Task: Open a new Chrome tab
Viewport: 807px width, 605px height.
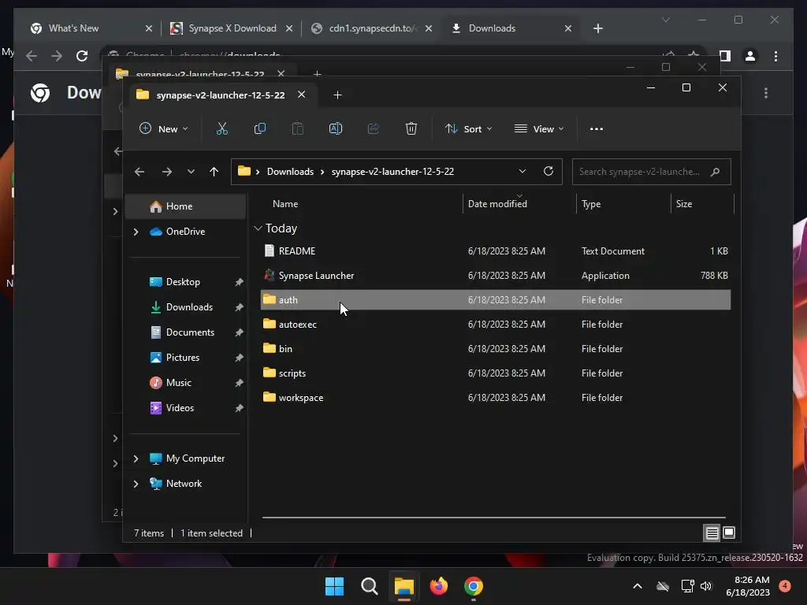Action: tap(597, 28)
